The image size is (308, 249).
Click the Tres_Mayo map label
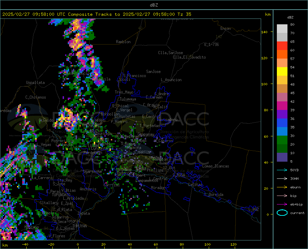coord(124,92)
